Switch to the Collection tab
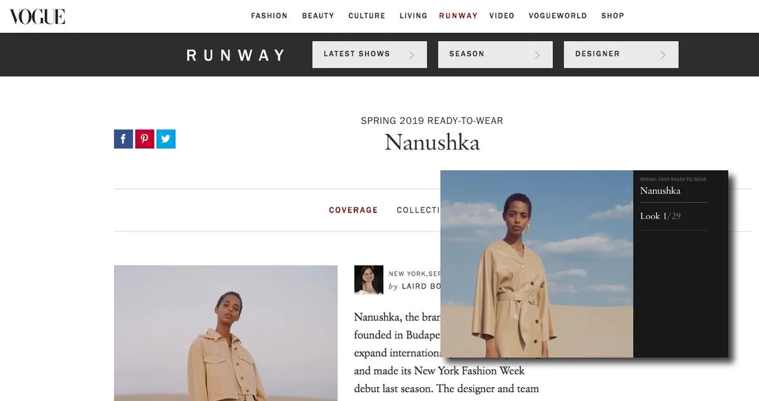Image resolution: width=759 pixels, height=401 pixels. [418, 210]
